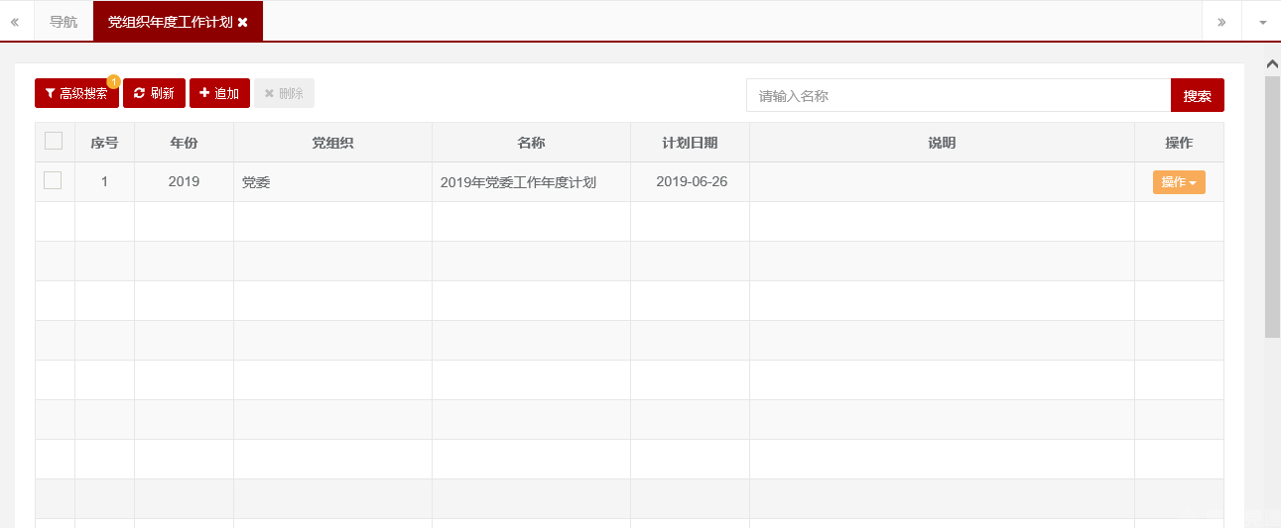
Task: Click the 党委 organization cell
Action: [332, 182]
